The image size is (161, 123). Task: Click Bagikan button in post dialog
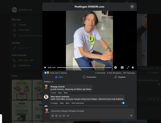click(x=120, y=77)
